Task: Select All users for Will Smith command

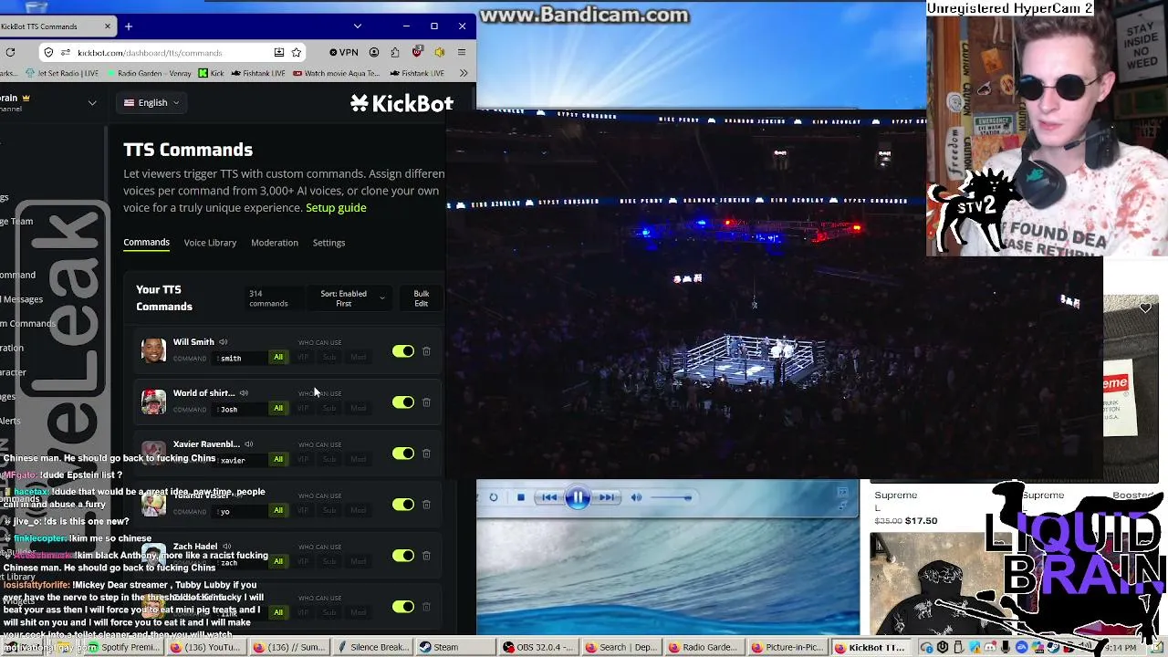Action: (278, 357)
